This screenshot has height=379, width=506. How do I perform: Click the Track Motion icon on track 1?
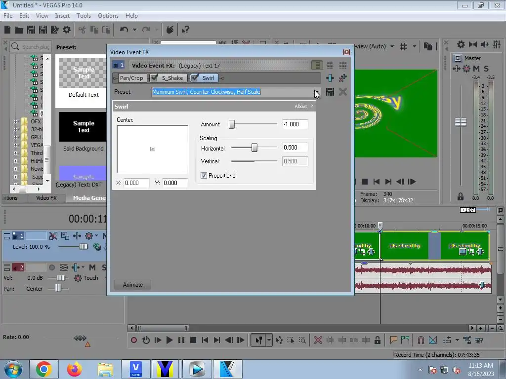[x=65, y=236]
